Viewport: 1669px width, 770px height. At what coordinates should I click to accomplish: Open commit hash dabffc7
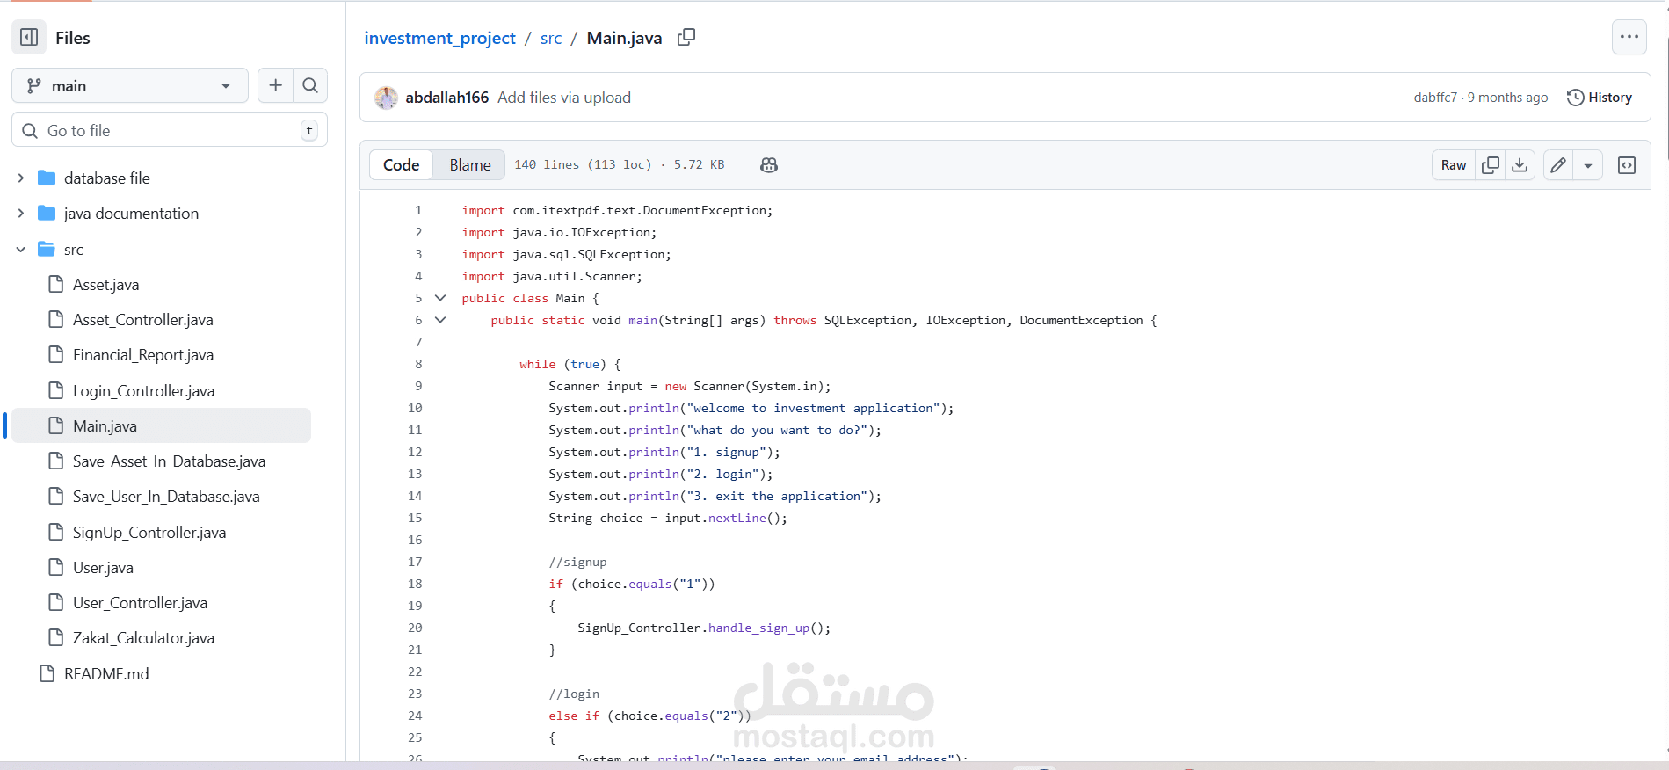point(1435,97)
